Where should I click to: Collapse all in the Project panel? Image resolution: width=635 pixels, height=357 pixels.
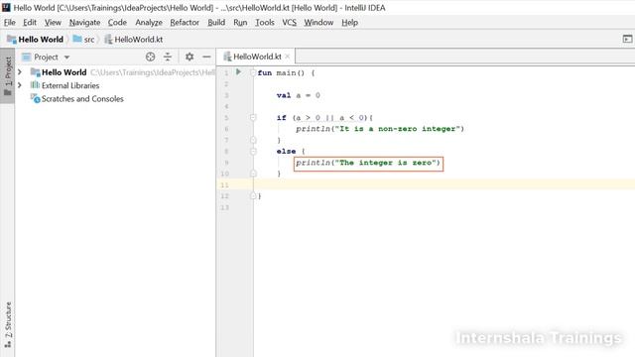tap(168, 58)
